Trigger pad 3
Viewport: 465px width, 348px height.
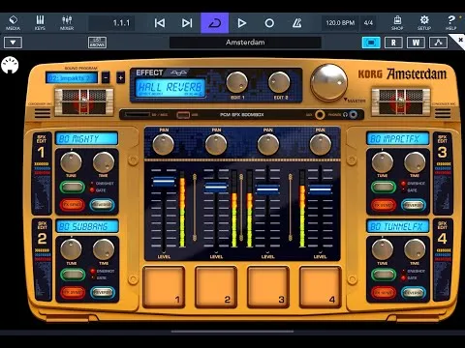tap(268, 286)
